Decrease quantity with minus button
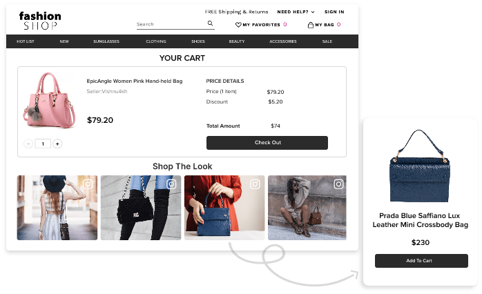This screenshot has height=294, width=482. tap(28, 144)
